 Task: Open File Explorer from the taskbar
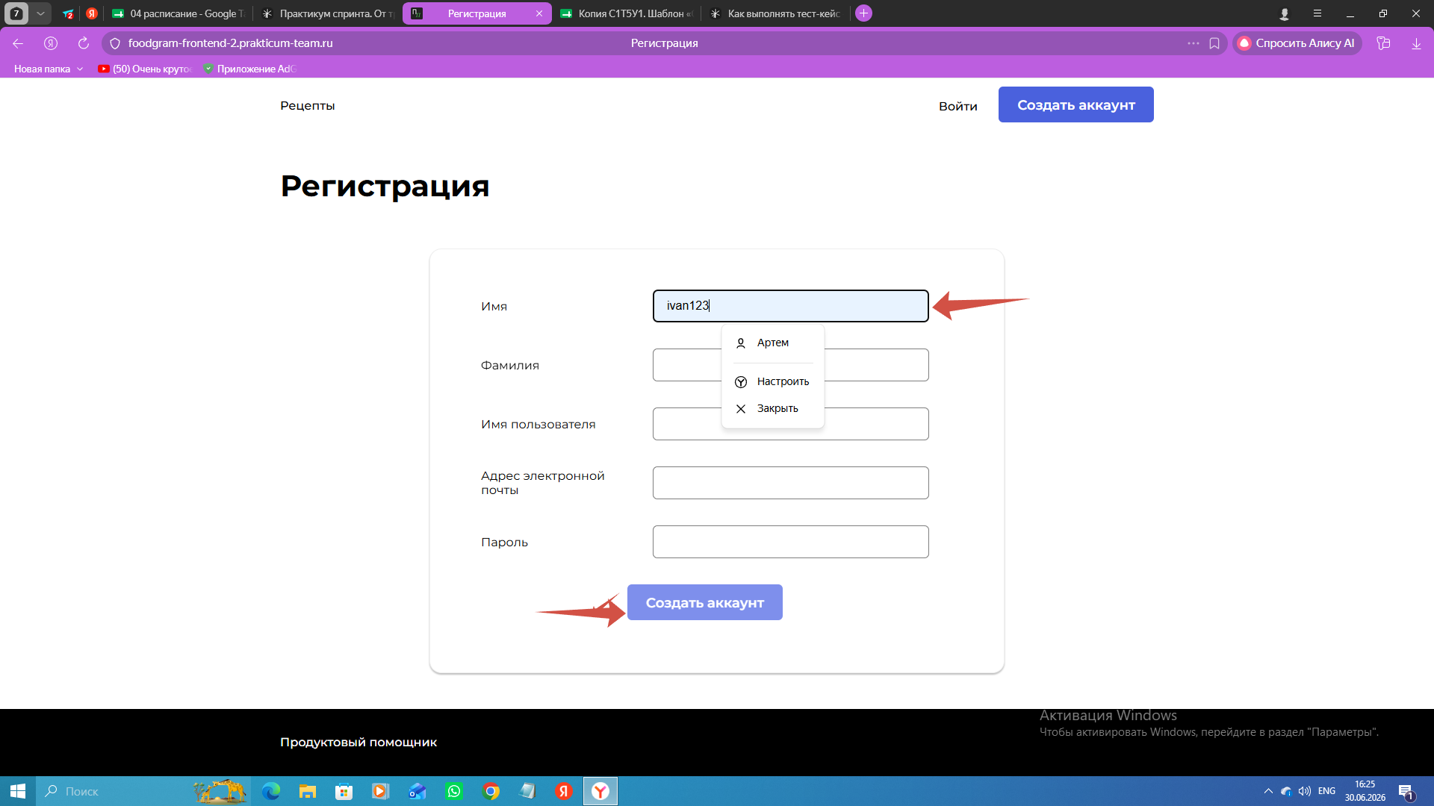tap(307, 791)
